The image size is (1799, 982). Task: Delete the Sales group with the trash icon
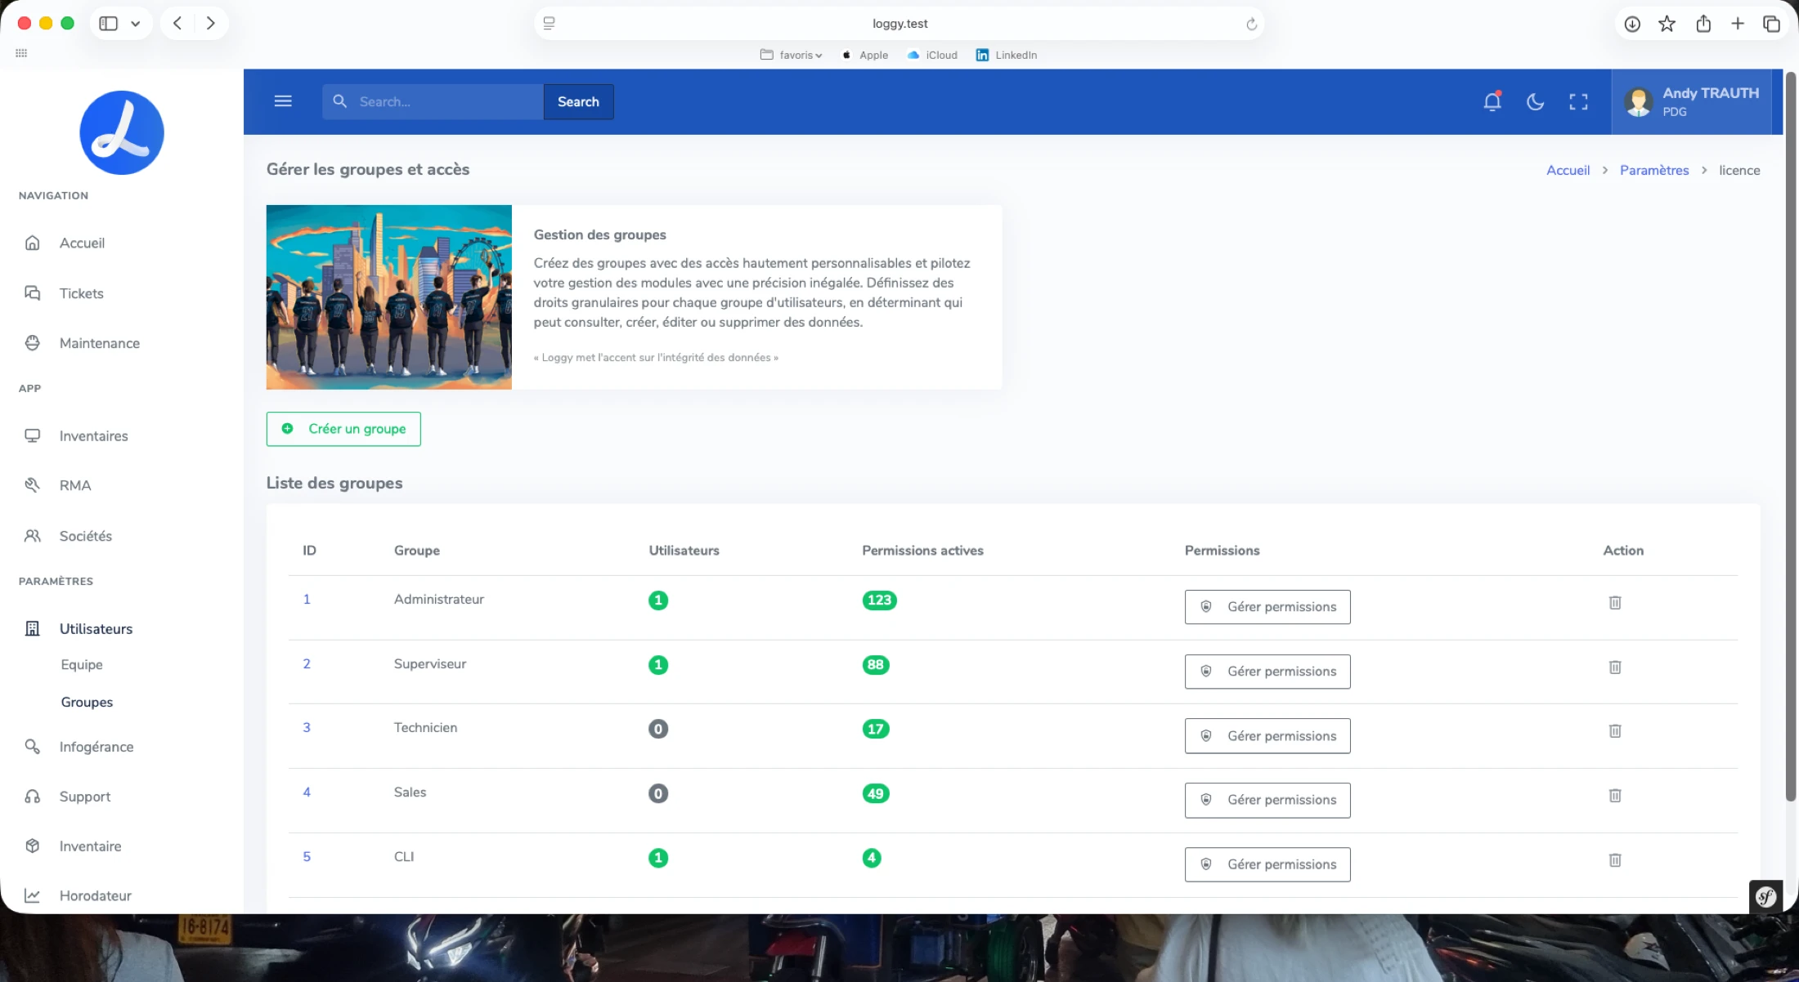(1615, 796)
